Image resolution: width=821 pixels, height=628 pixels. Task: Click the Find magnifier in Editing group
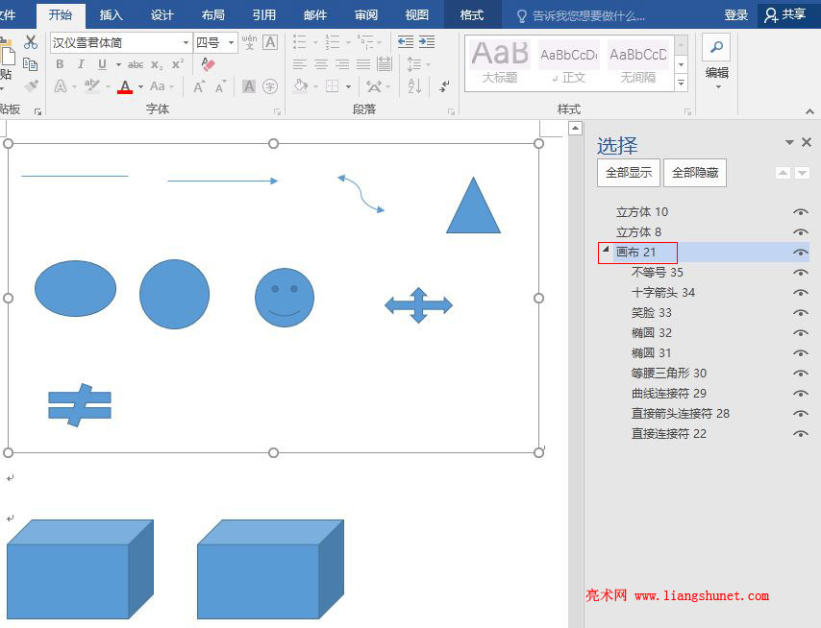pos(716,48)
